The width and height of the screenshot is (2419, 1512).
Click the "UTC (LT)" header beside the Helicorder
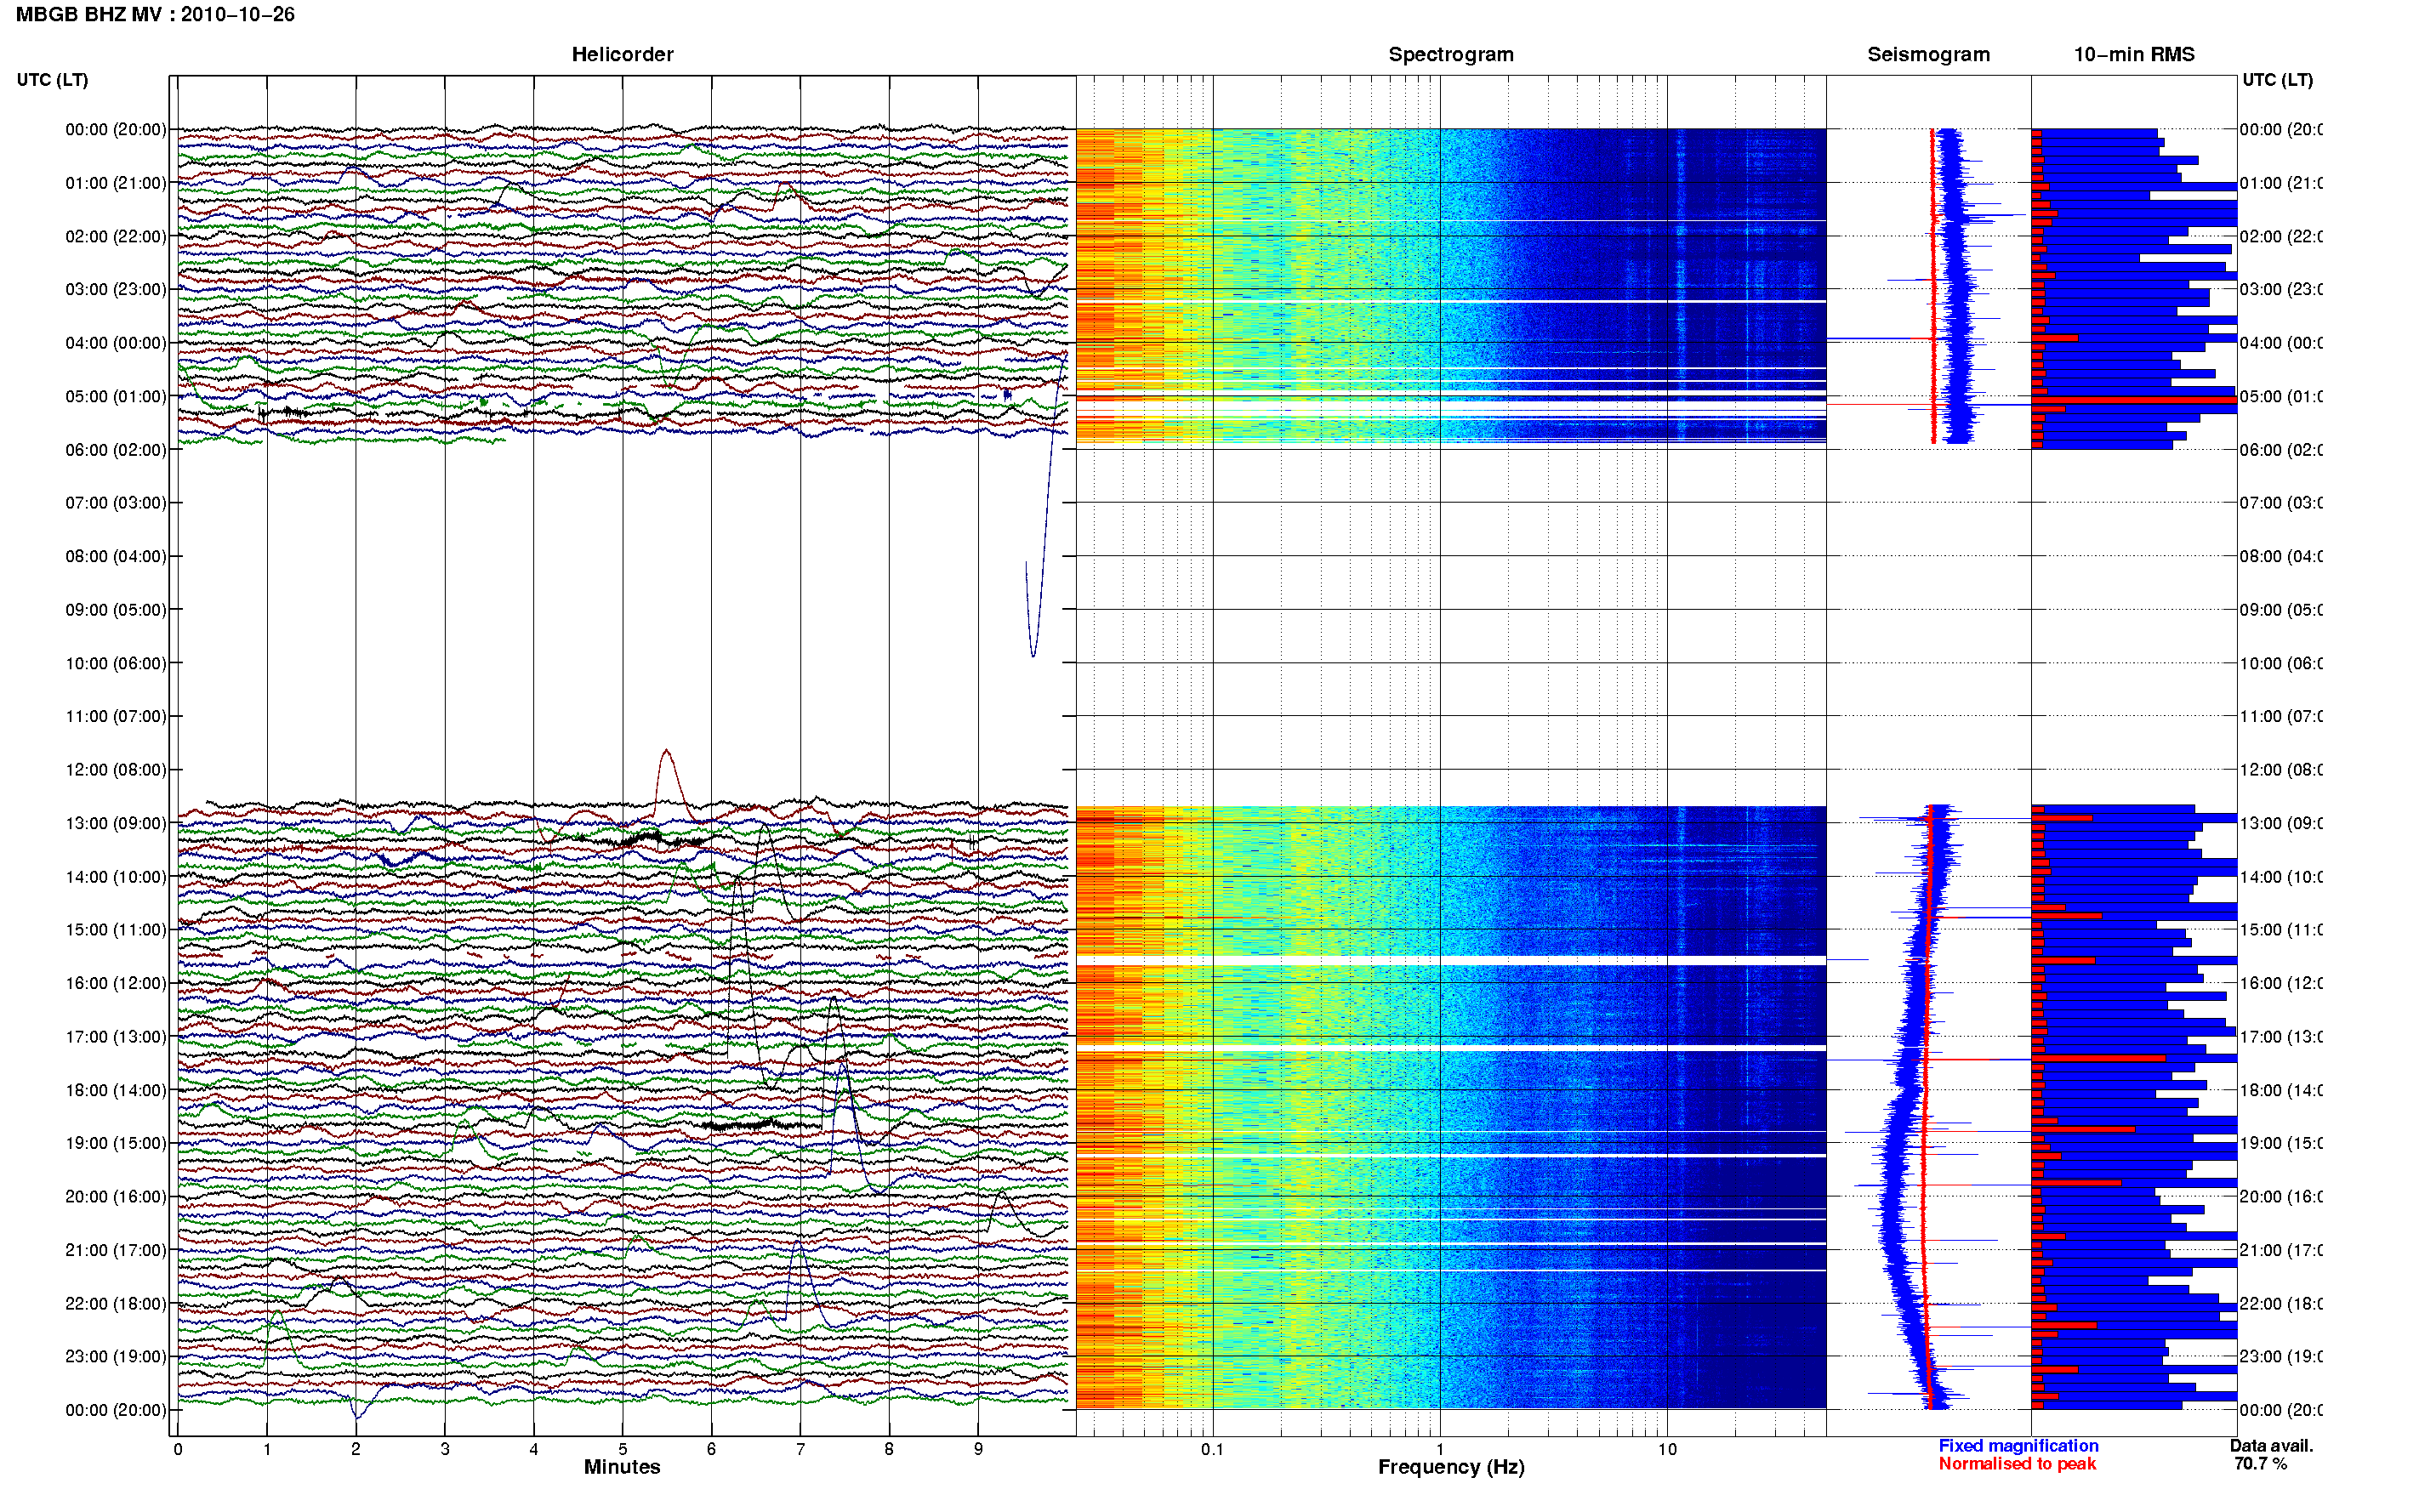click(52, 80)
